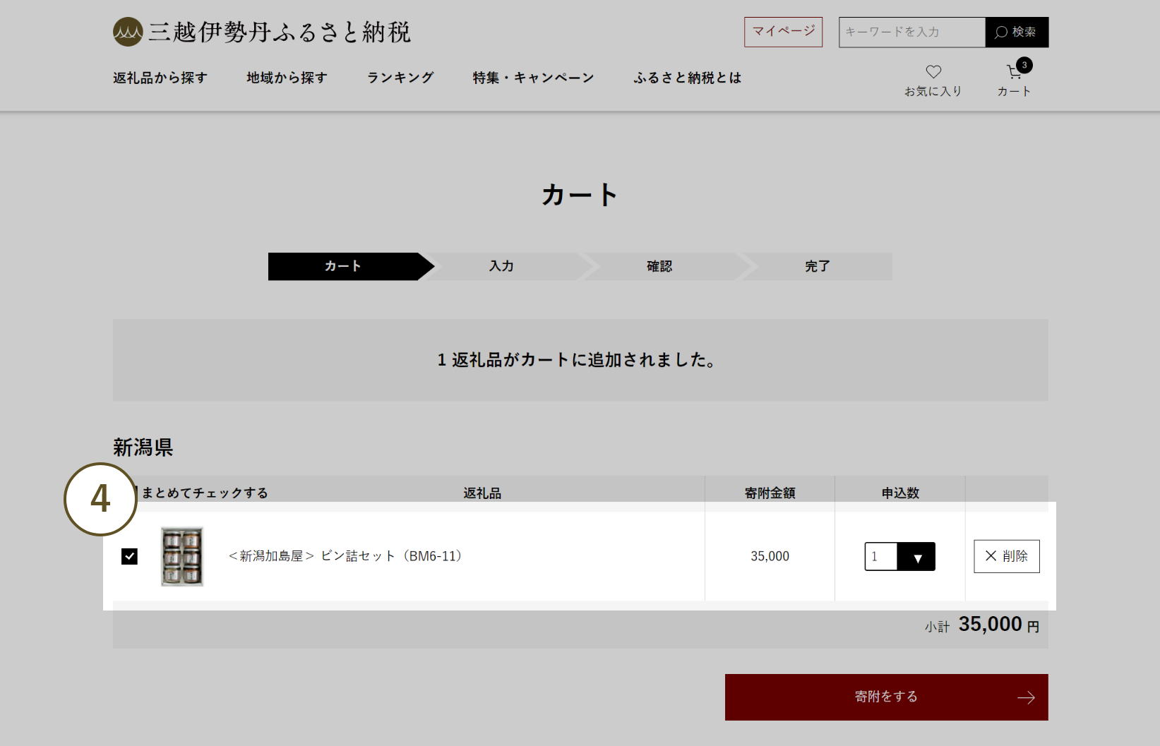Screen dimensions: 1160x746
Task: Click the Mitsukoshi Isetan round logo icon
Action: (x=128, y=32)
